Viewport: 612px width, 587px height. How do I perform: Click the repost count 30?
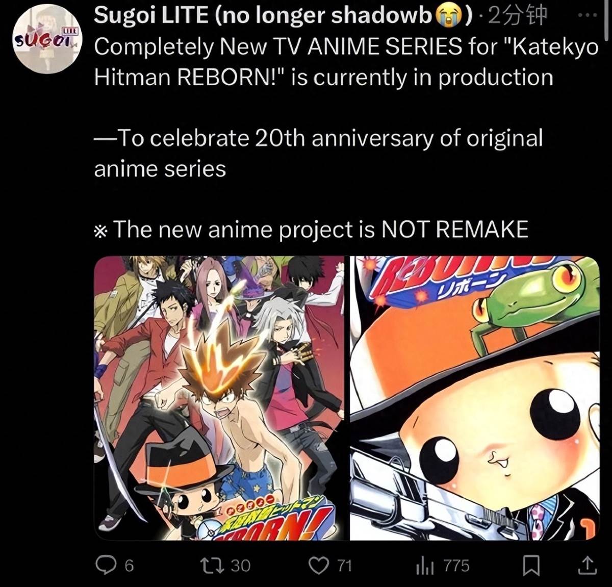coord(240,566)
